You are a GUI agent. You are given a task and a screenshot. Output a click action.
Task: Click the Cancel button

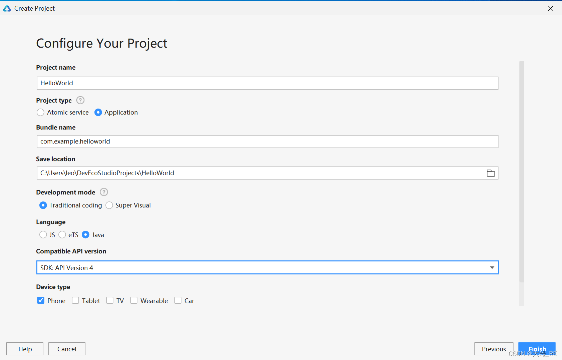(67, 349)
